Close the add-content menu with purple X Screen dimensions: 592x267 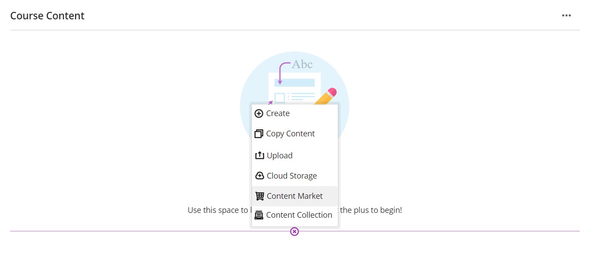pyautogui.click(x=294, y=231)
